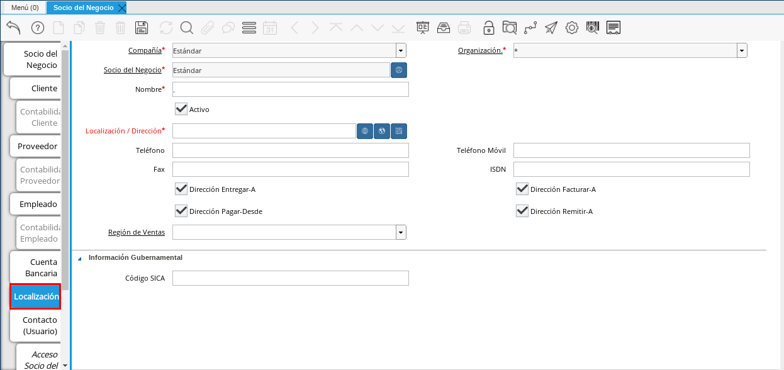Open the zoom across icon
This screenshot has width=784, height=370.
tap(510, 28)
